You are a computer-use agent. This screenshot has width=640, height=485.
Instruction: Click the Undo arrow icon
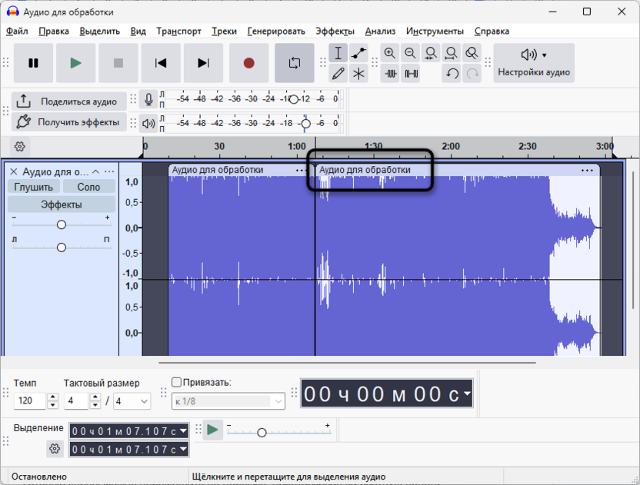point(452,75)
